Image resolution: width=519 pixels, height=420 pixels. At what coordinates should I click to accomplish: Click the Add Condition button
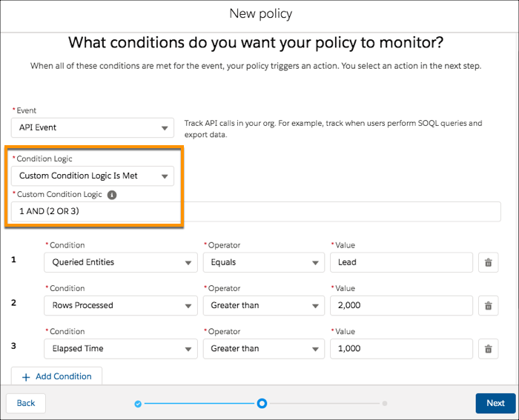56,376
